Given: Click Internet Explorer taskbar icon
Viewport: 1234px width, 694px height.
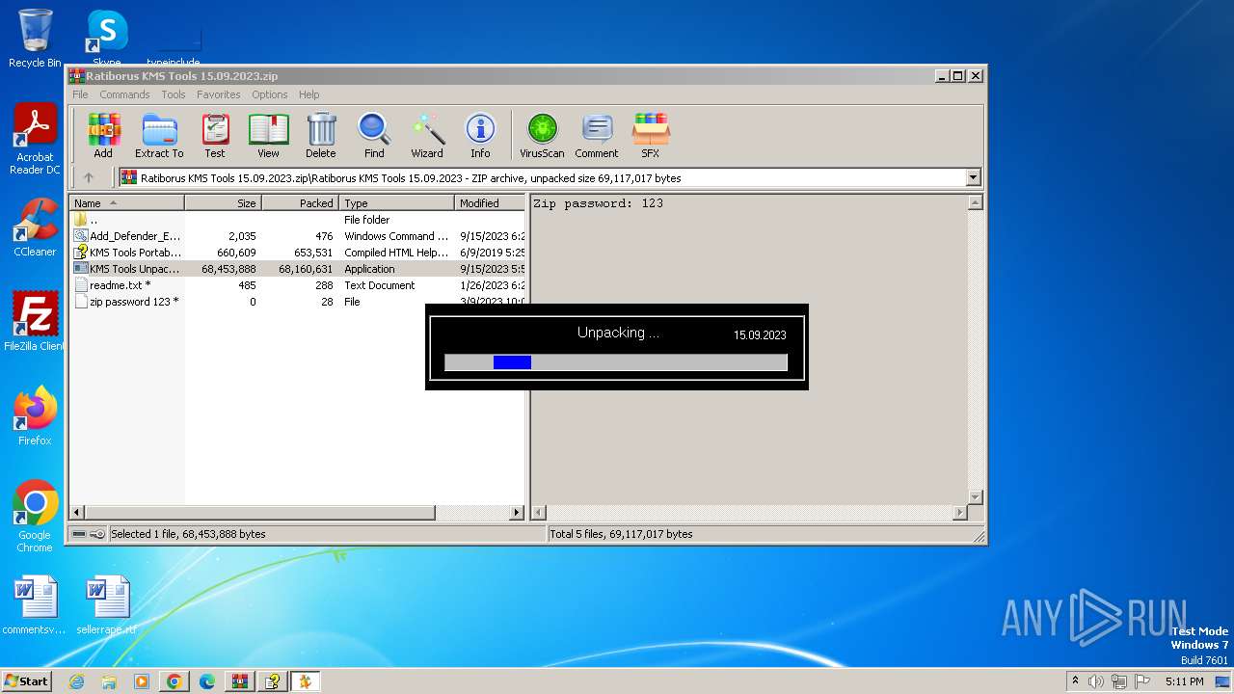Looking at the screenshot, I should point(76,681).
